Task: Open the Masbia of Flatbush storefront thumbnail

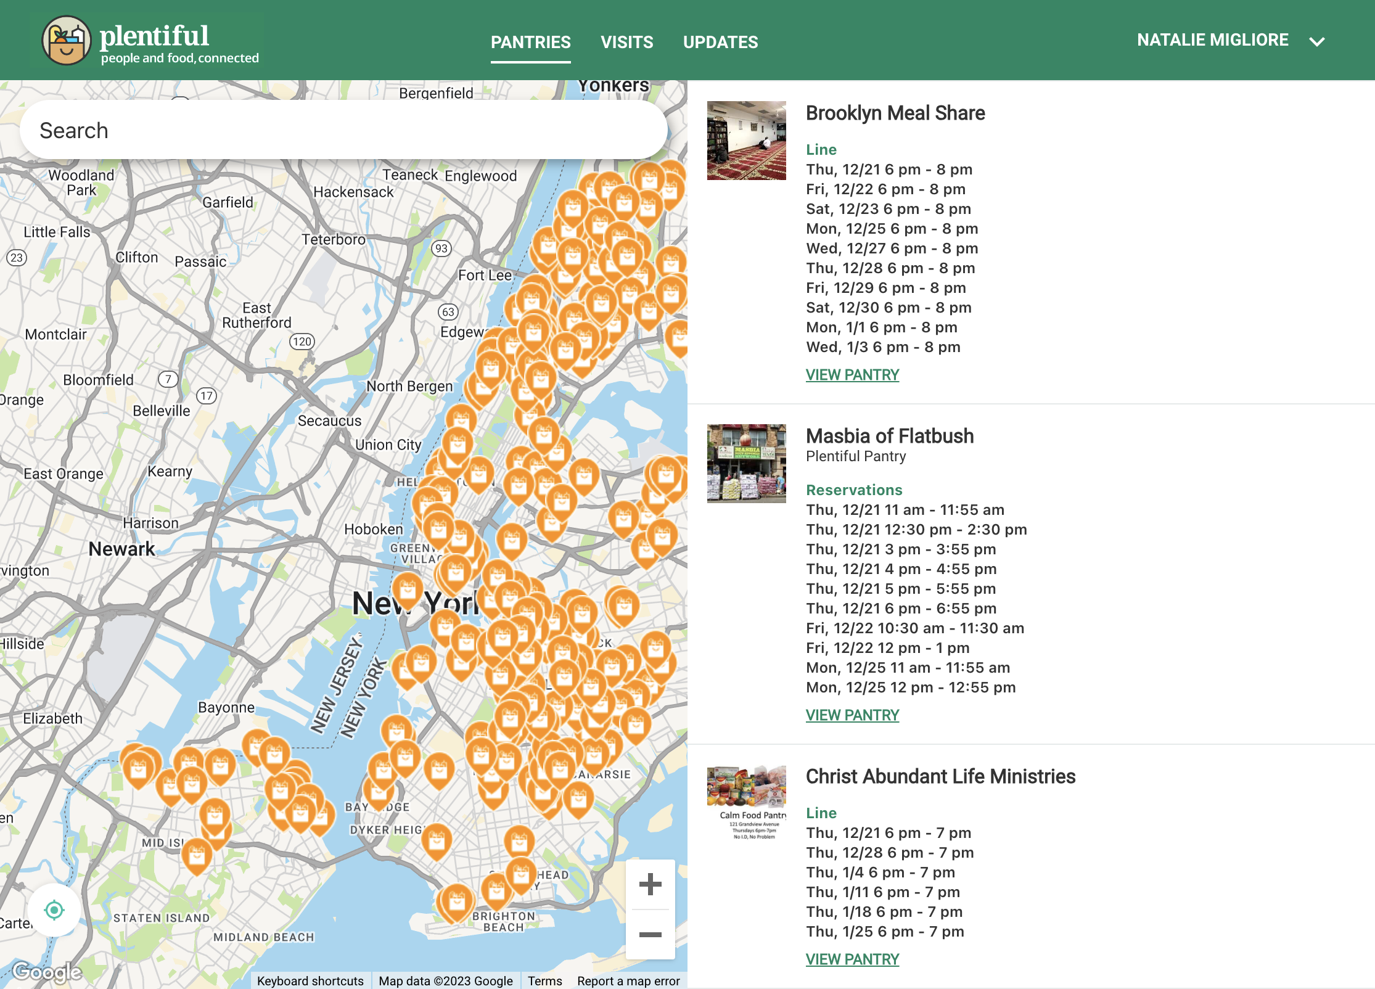Action: pos(746,463)
